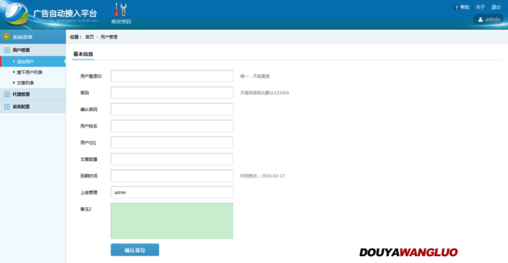Click the 用户管理 breadcrumb
Viewport: 508px width, 263px height.
click(109, 37)
